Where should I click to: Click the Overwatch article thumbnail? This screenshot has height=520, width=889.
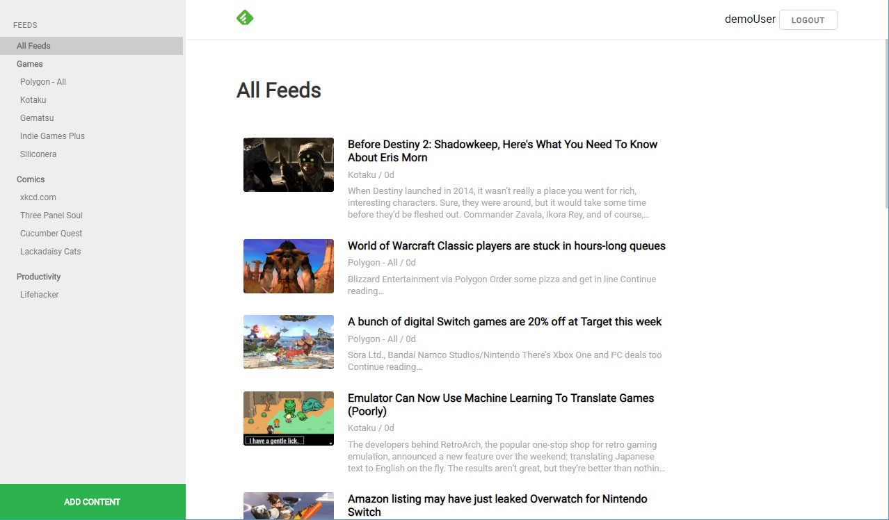[289, 506]
